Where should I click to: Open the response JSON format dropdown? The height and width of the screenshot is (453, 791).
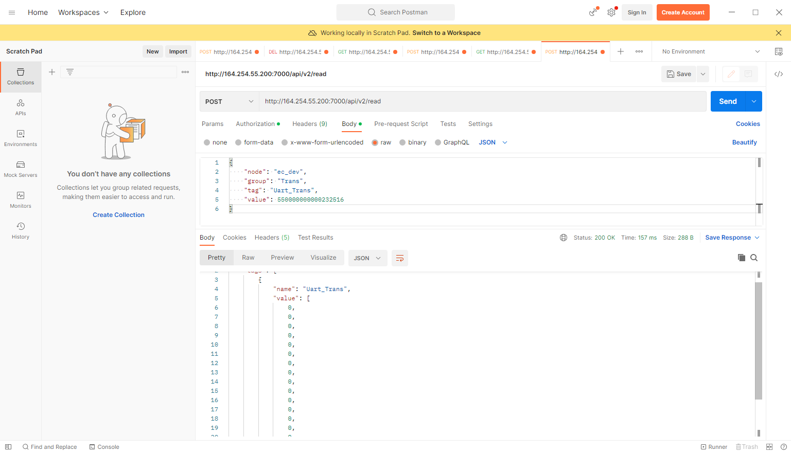[367, 258]
